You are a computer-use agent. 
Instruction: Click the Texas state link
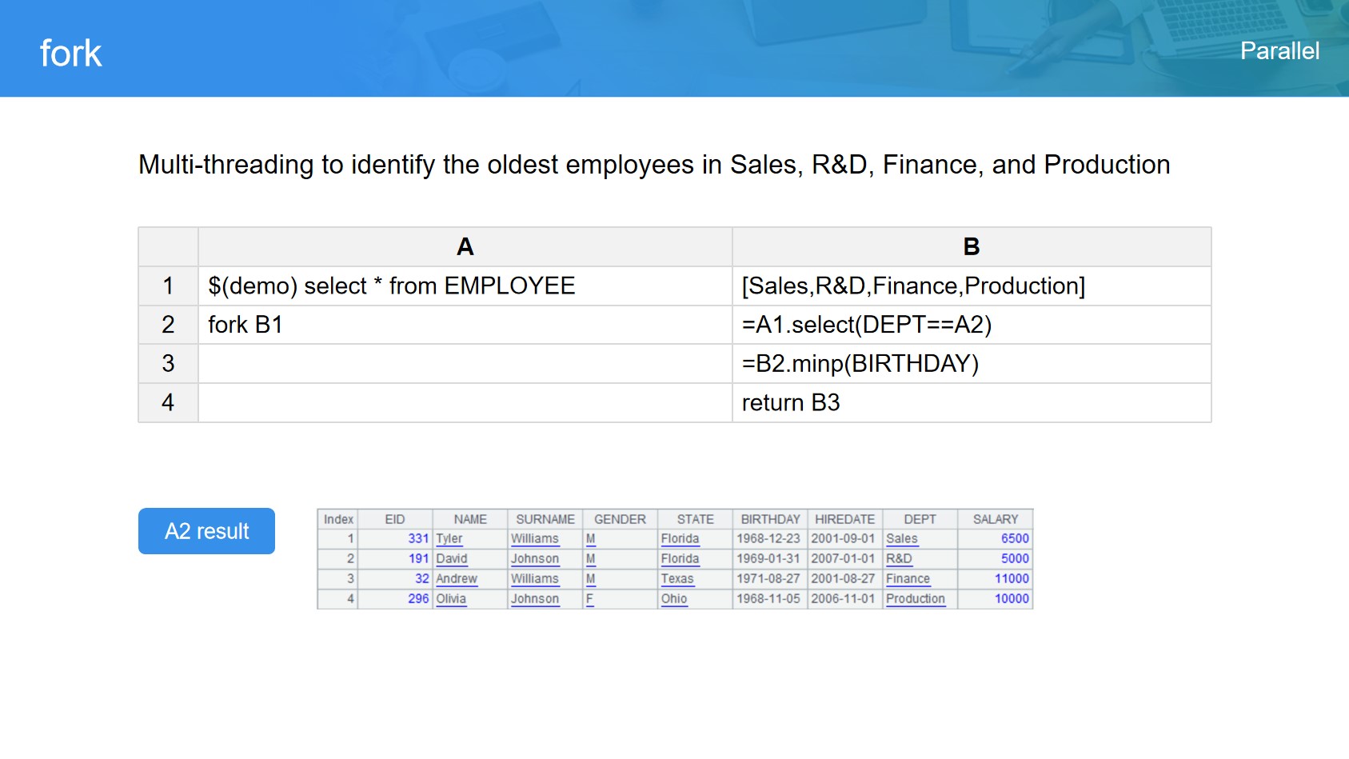click(676, 579)
